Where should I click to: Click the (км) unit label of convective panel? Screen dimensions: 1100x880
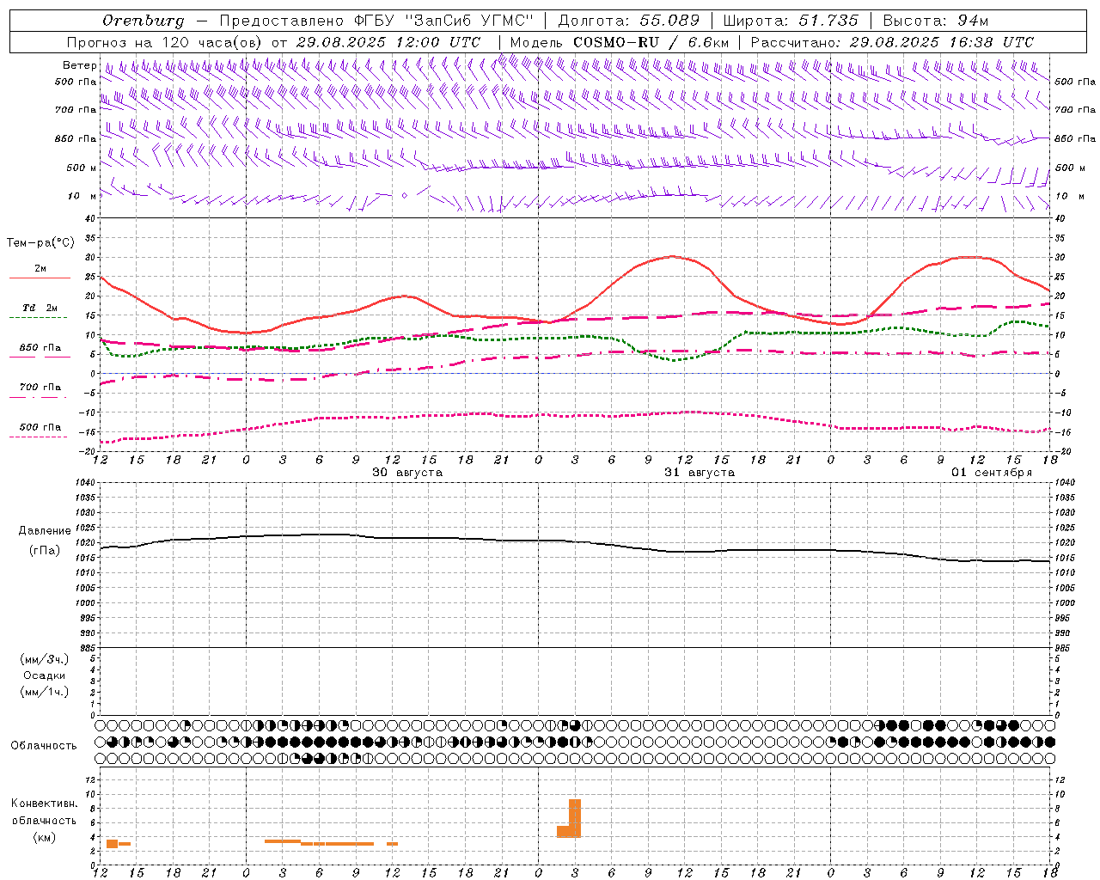click(45, 837)
